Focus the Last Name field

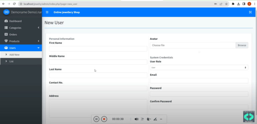point(98,75)
